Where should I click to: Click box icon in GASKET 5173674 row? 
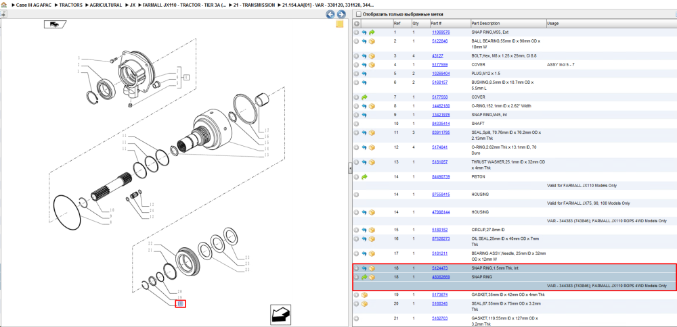click(x=364, y=295)
